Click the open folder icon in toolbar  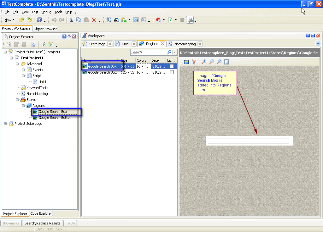22,20
